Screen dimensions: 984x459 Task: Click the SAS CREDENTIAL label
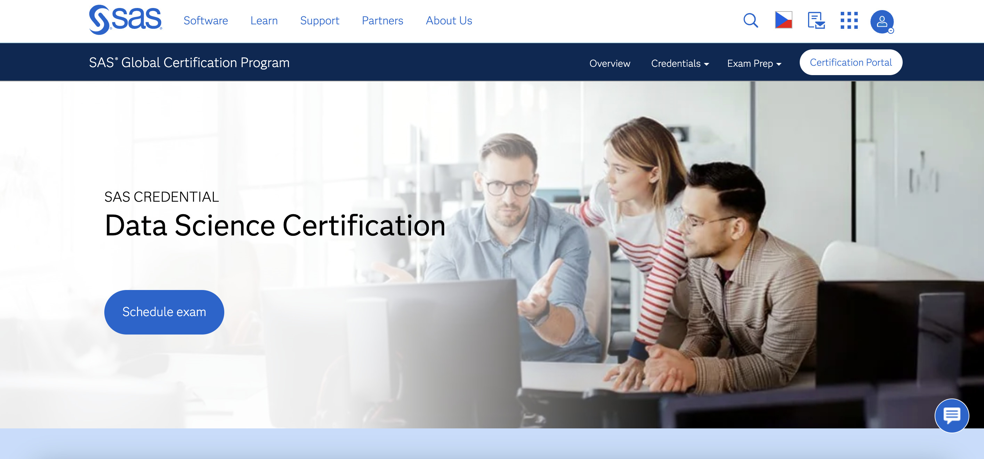click(x=162, y=197)
